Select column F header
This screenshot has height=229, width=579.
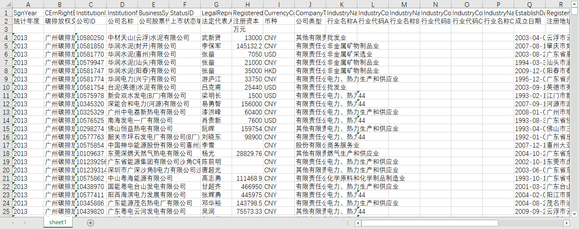[185, 4]
